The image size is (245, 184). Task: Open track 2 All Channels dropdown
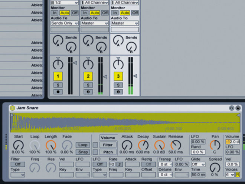(x=95, y=3)
